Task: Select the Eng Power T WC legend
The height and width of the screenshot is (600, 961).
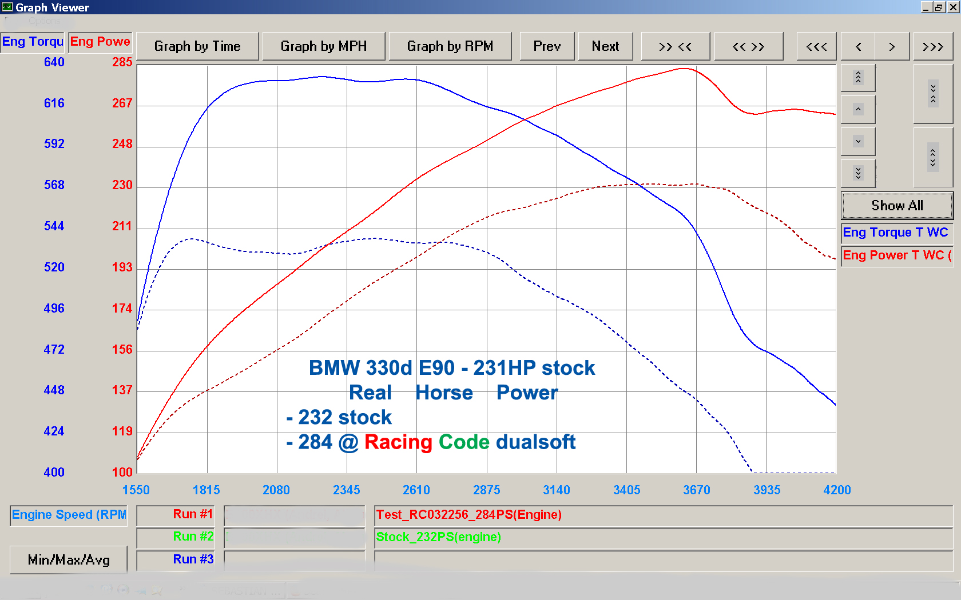Action: (896, 255)
